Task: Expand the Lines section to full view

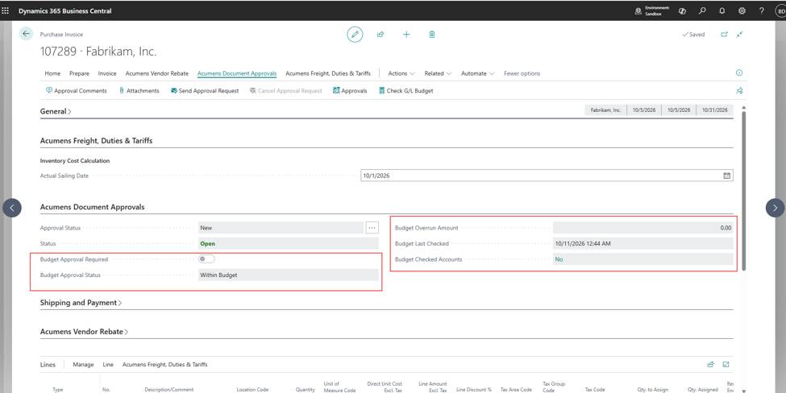Action: click(726, 365)
